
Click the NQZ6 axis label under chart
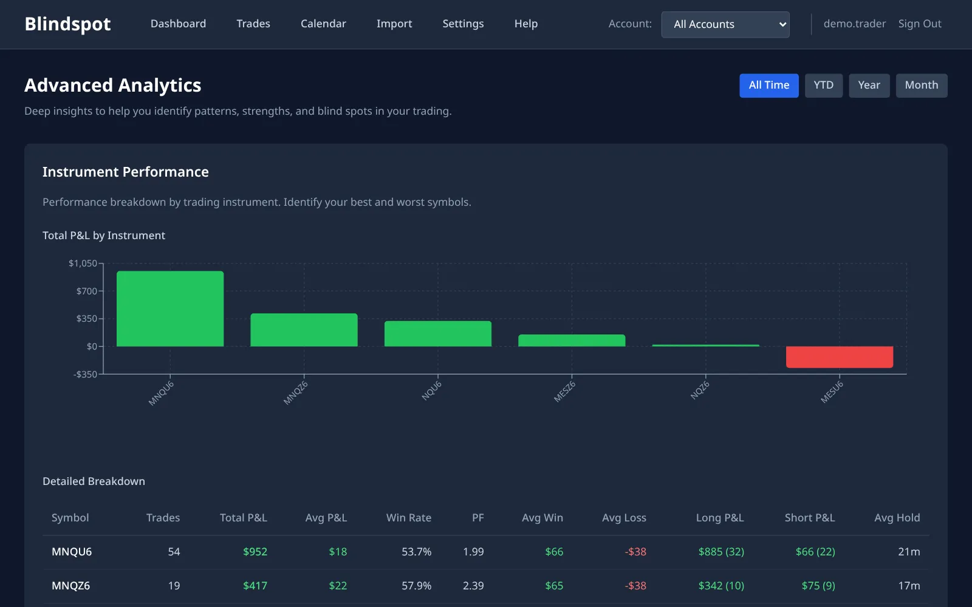point(700,390)
